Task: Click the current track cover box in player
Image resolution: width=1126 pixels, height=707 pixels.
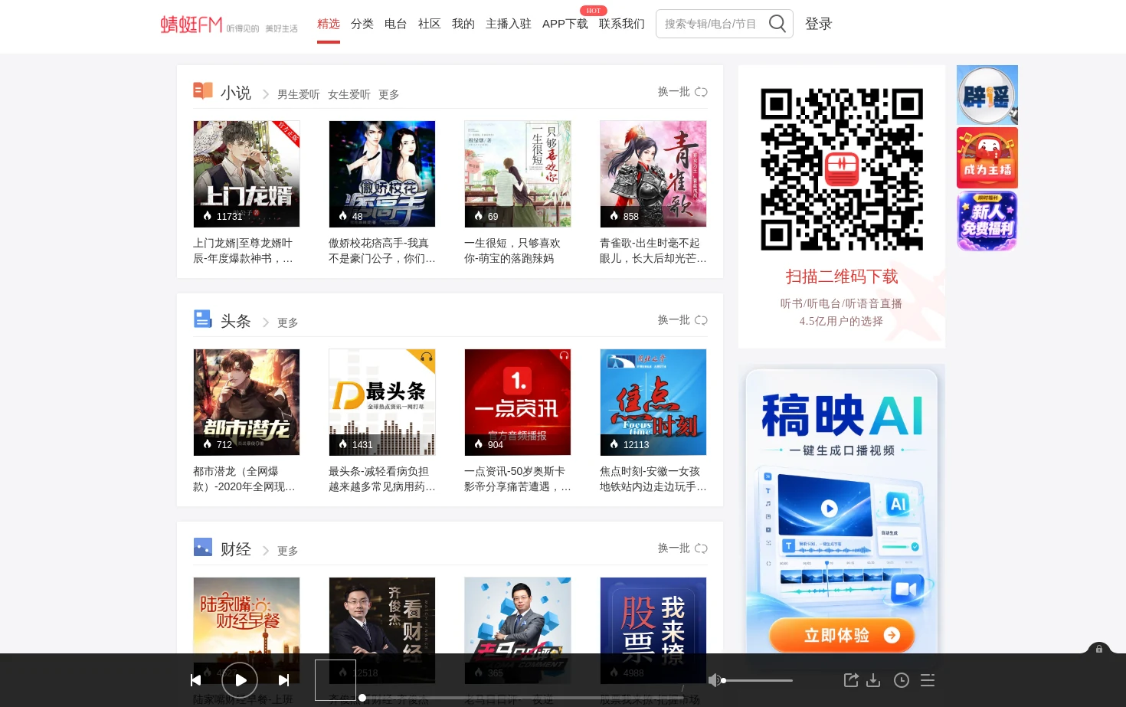Action: click(336, 680)
